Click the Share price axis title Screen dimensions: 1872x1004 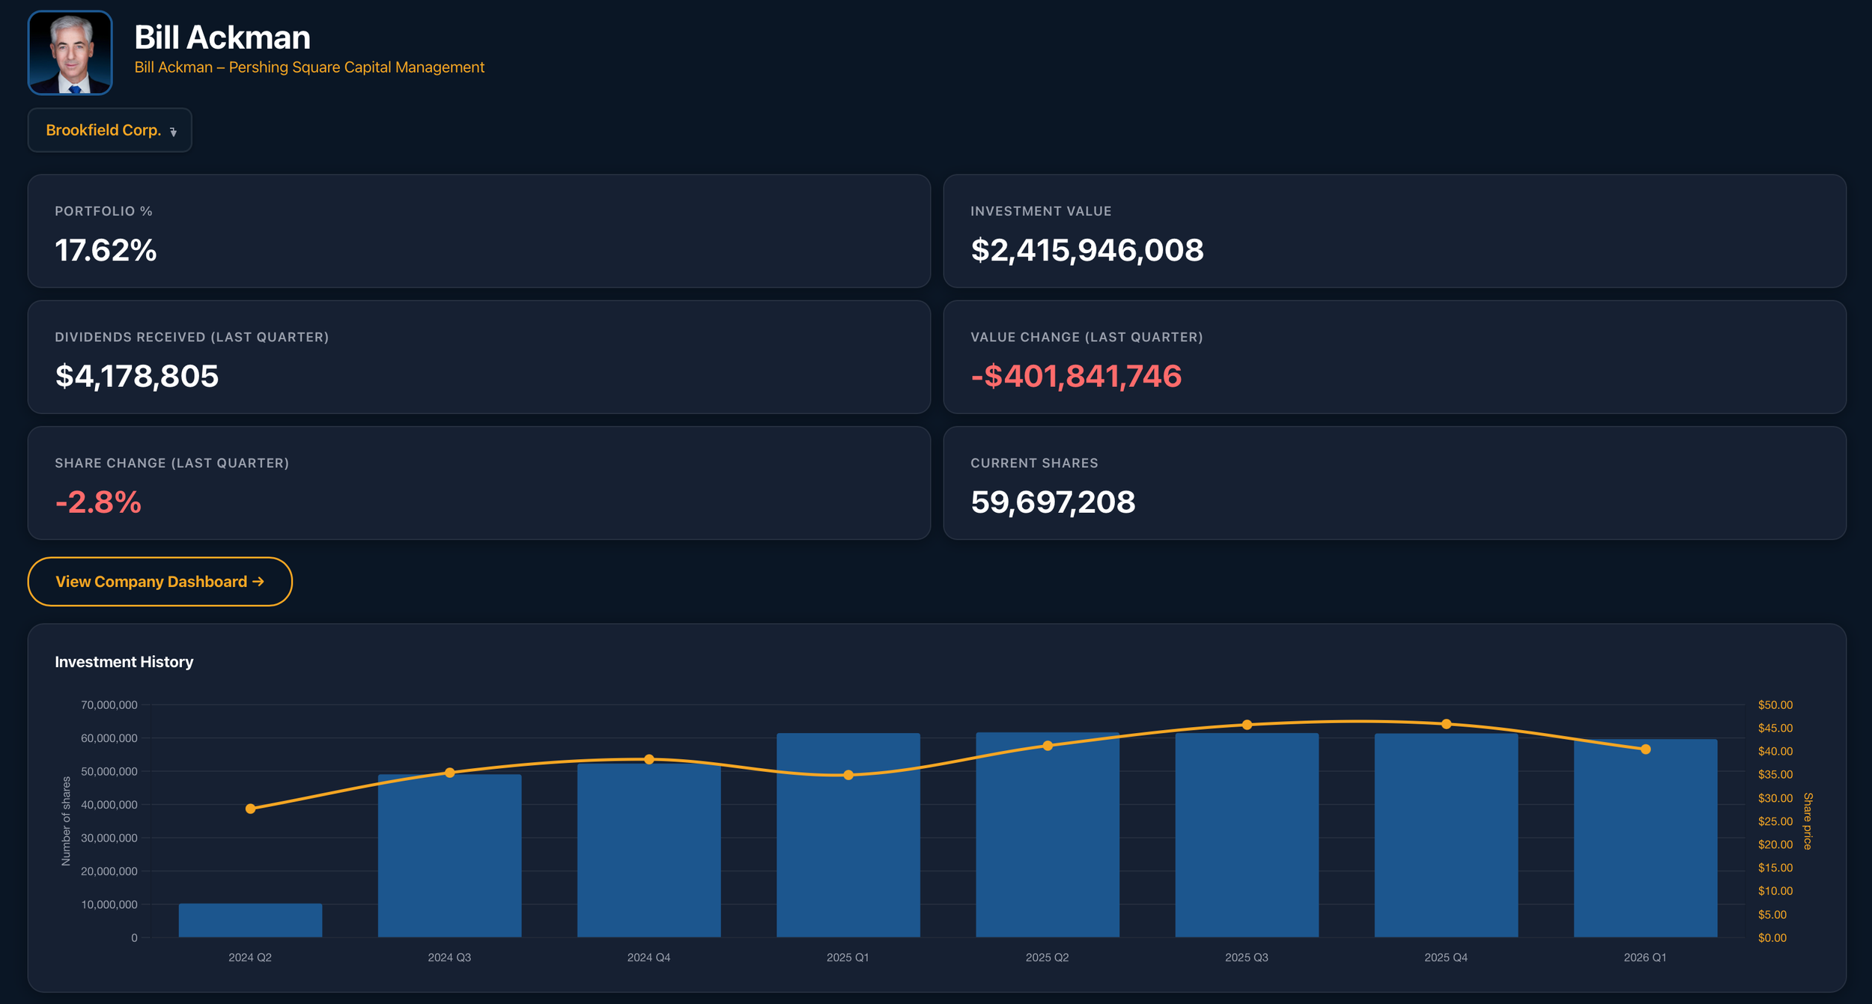point(1808,821)
